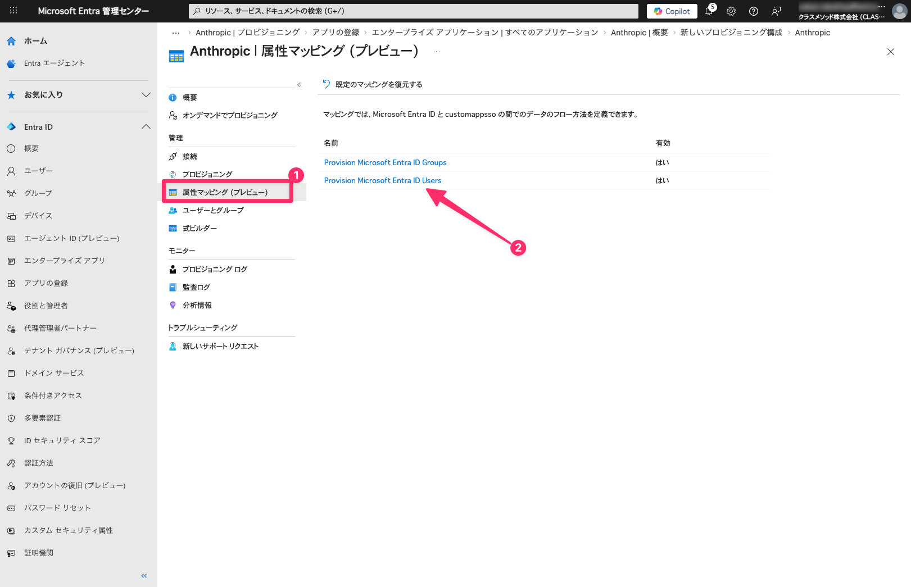Collapse the resource menu with double chevron
This screenshot has height=587, width=911.
coord(300,85)
